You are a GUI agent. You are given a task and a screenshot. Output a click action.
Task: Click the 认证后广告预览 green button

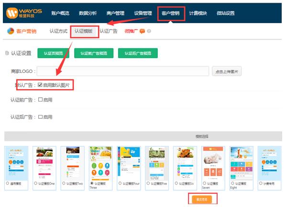(138, 53)
